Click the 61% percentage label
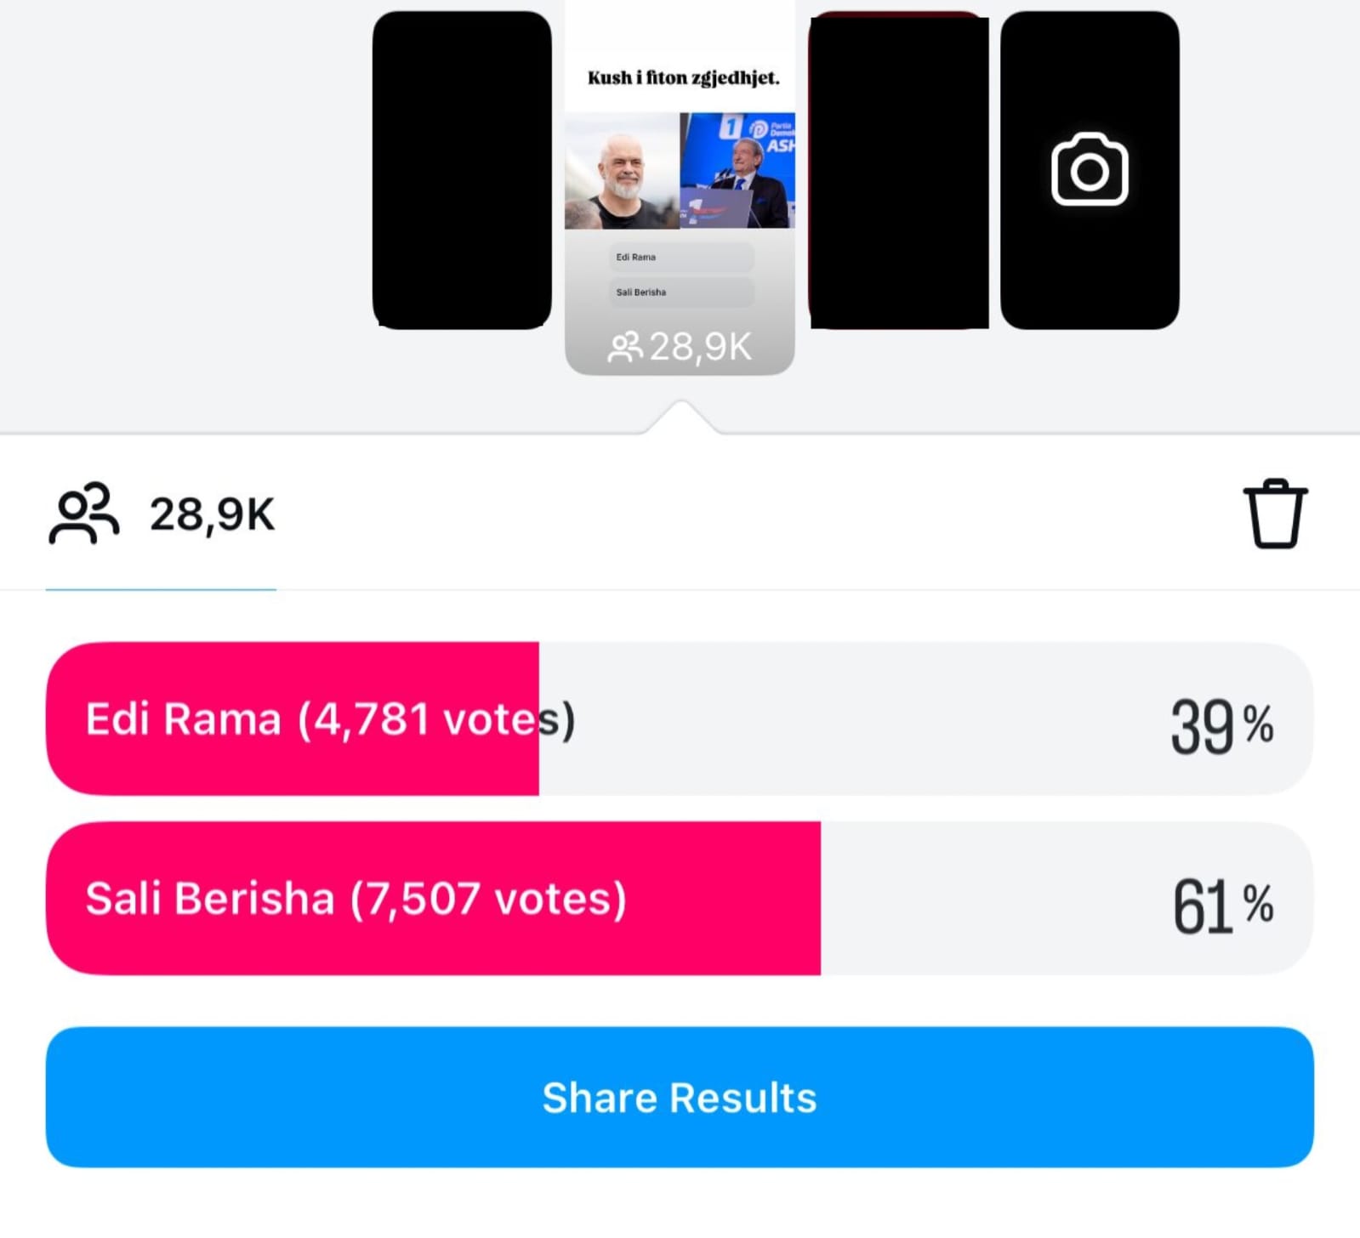This screenshot has height=1238, width=1360. [x=1223, y=906]
